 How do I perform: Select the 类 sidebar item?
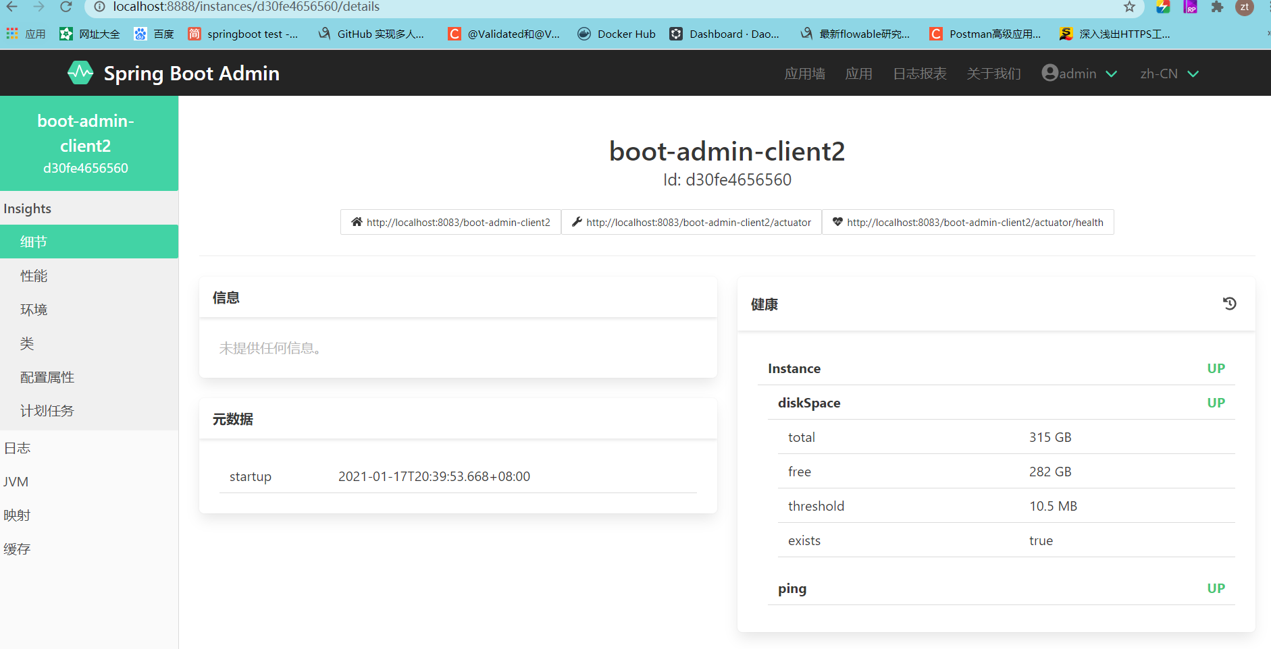click(89, 343)
